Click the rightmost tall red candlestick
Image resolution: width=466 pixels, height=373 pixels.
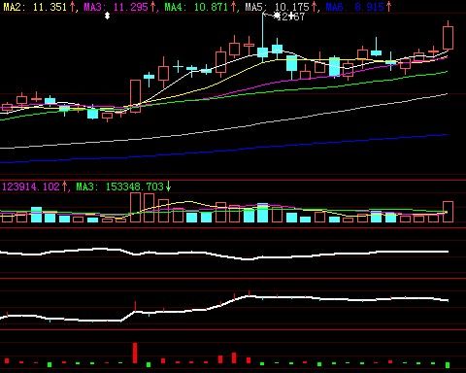[448, 38]
